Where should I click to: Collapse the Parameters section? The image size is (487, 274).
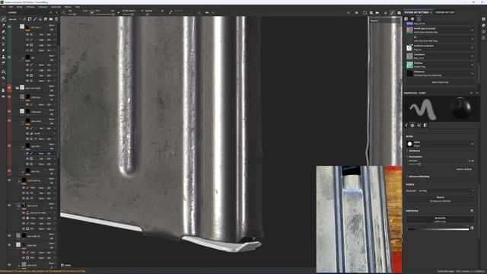point(415,157)
